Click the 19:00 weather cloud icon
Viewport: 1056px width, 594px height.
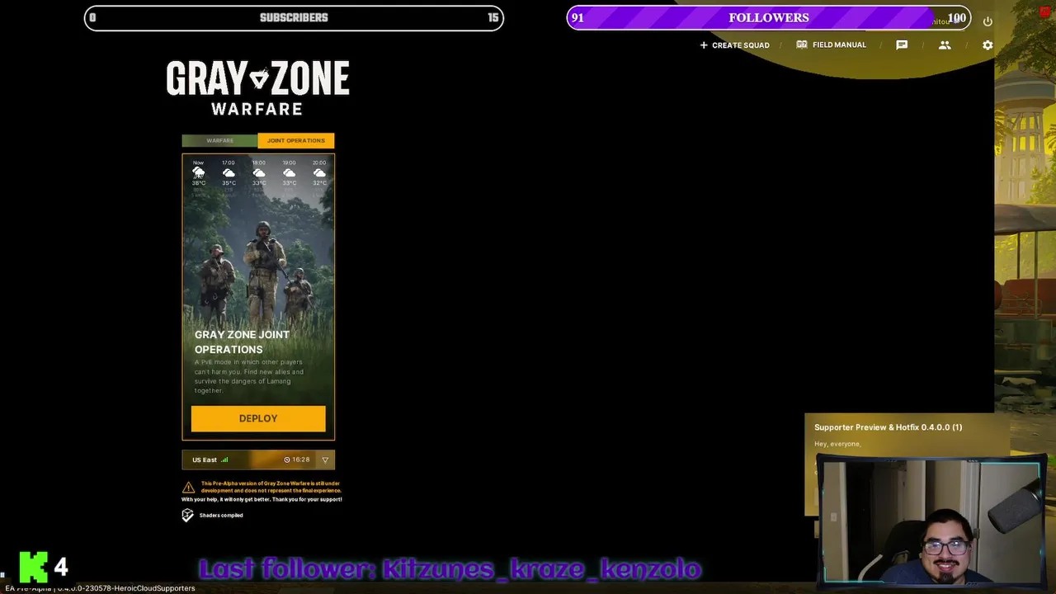[290, 173]
